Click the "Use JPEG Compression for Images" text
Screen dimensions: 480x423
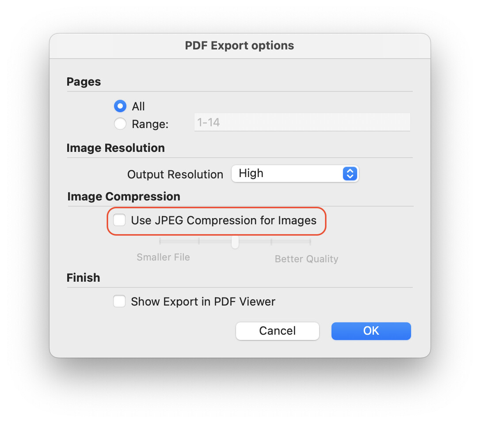pyautogui.click(x=224, y=220)
